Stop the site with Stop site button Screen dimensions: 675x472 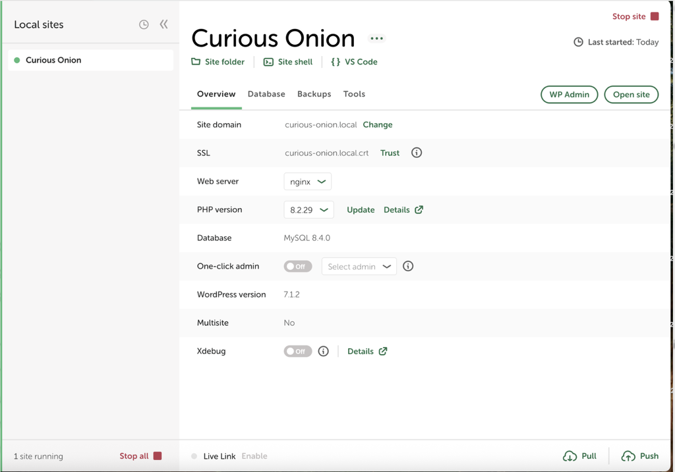click(635, 16)
